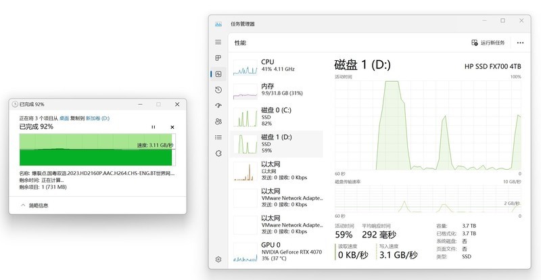Click the GPU 0 mini graph thumbnail
541x280 pixels.
coord(245,252)
